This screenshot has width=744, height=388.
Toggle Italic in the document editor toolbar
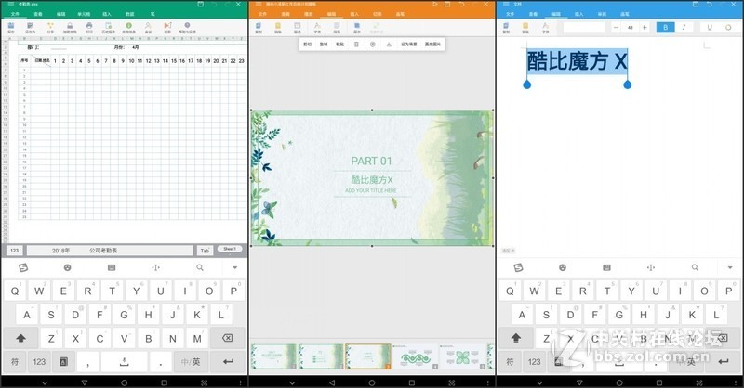pos(684,28)
